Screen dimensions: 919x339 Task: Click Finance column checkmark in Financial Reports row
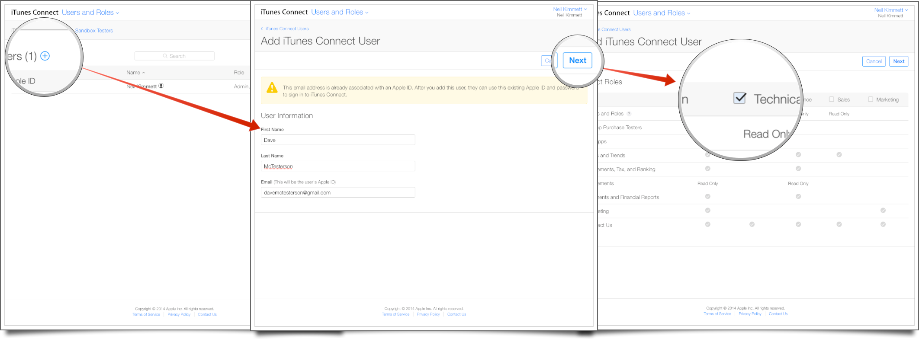(x=798, y=197)
